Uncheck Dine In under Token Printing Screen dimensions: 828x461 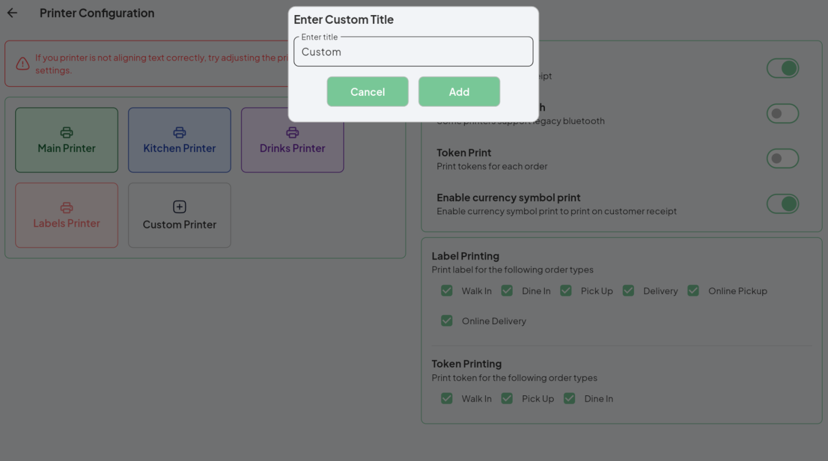[569, 398]
